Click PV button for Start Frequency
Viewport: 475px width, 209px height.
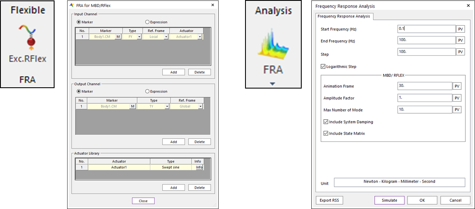460,29
